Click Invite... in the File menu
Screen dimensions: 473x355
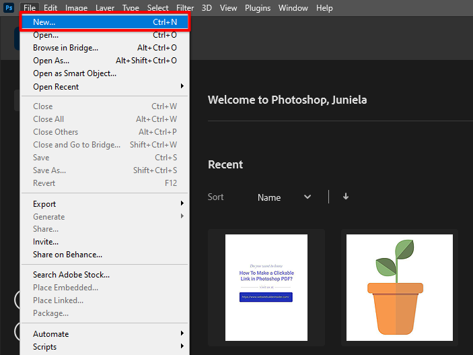[46, 242]
